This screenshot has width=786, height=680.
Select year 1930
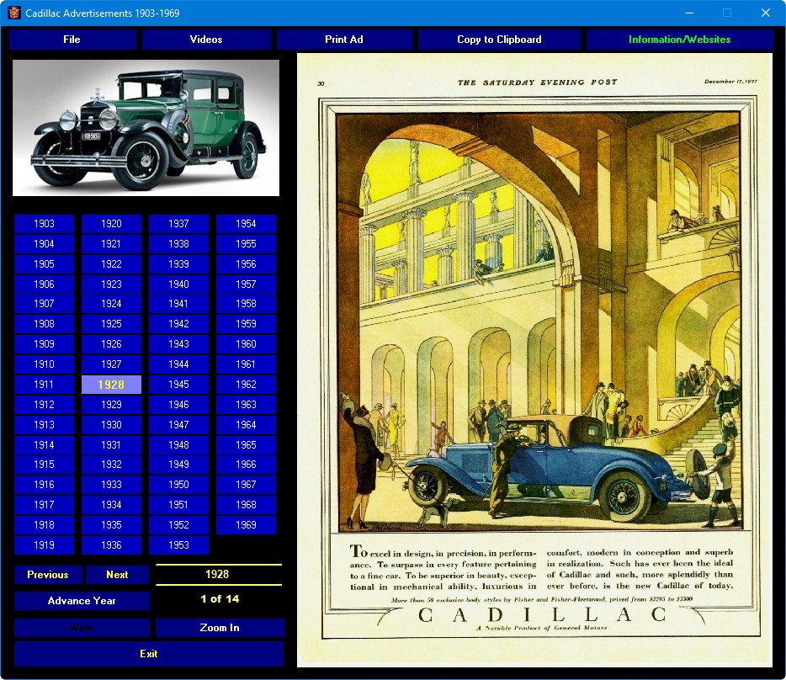point(111,425)
